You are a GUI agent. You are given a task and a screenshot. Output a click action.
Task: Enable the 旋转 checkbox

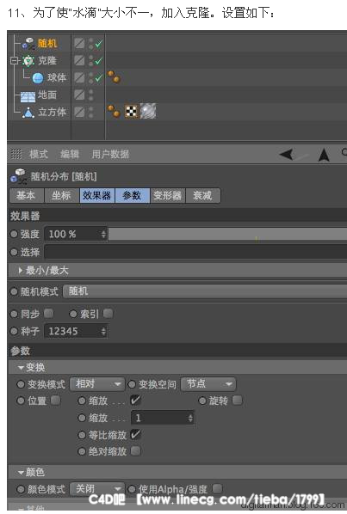point(238,401)
